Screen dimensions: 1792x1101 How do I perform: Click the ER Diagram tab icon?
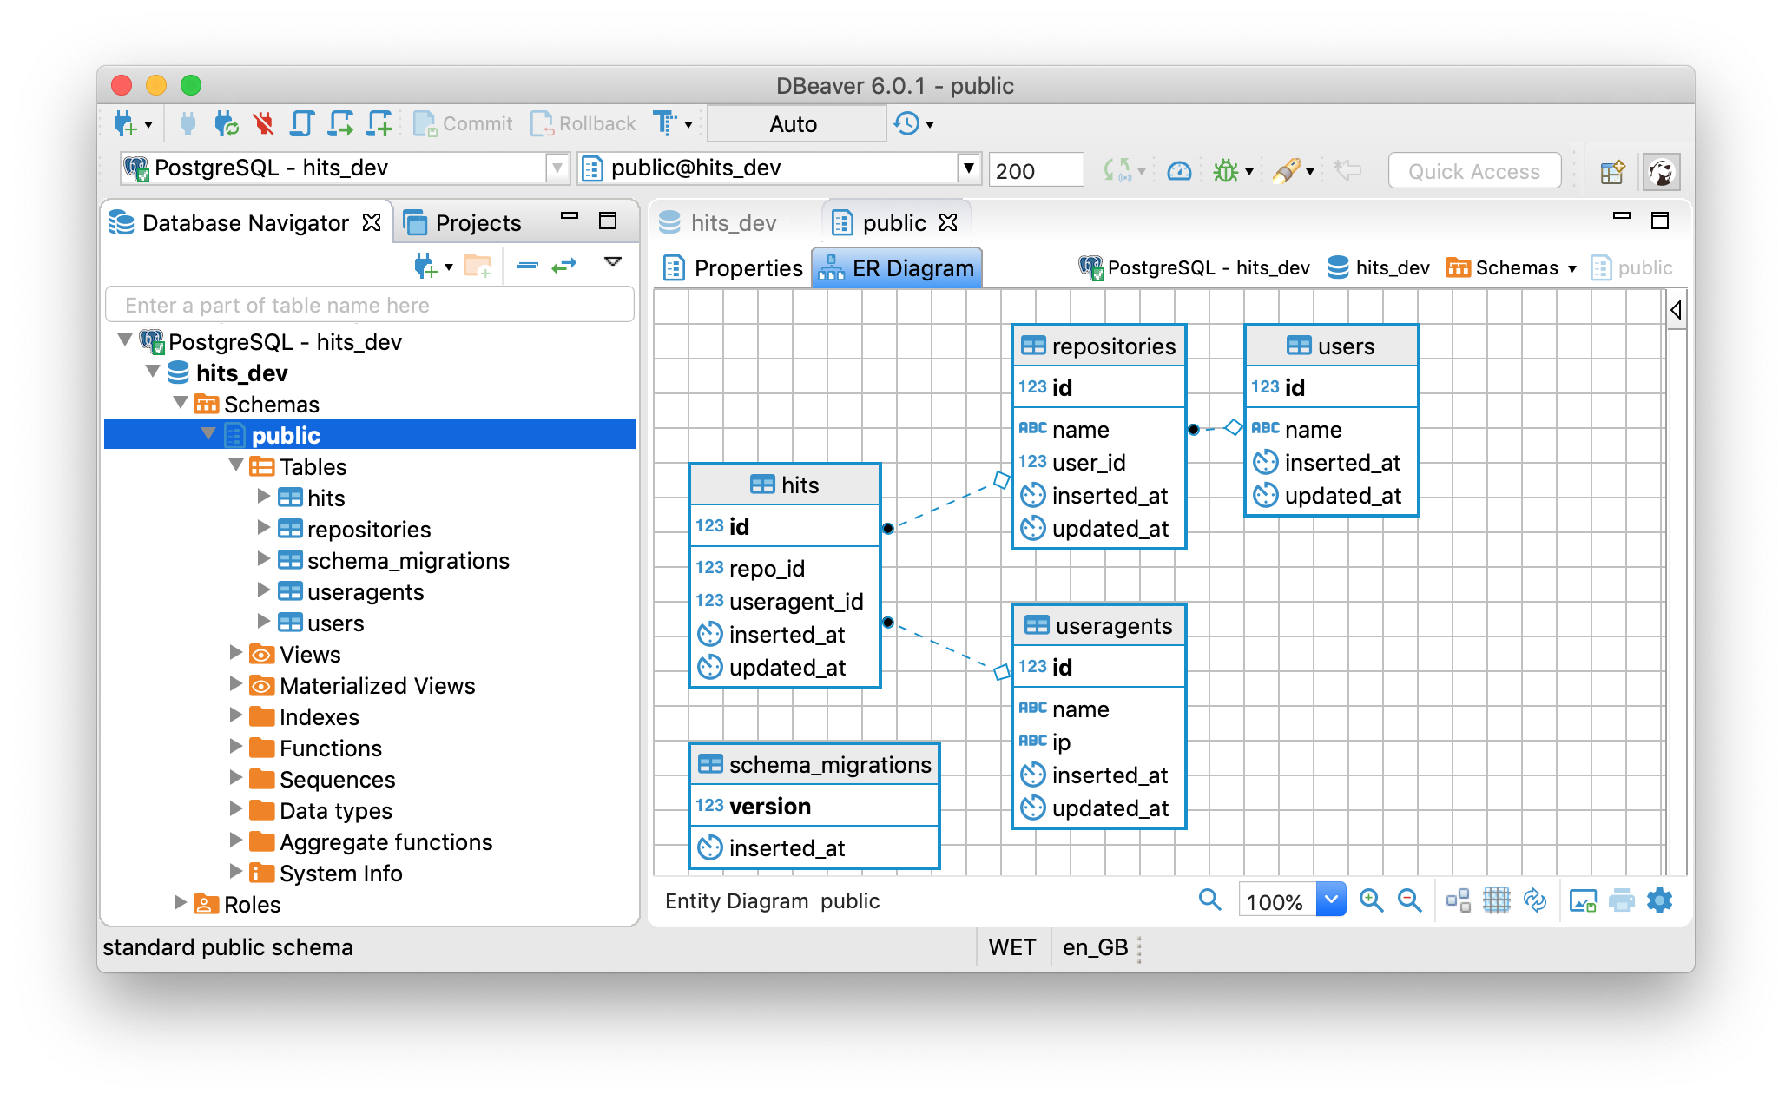point(829,267)
